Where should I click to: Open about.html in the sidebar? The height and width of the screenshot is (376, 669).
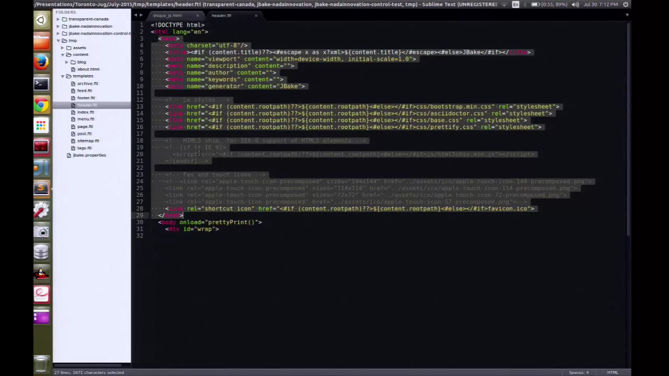click(x=88, y=69)
